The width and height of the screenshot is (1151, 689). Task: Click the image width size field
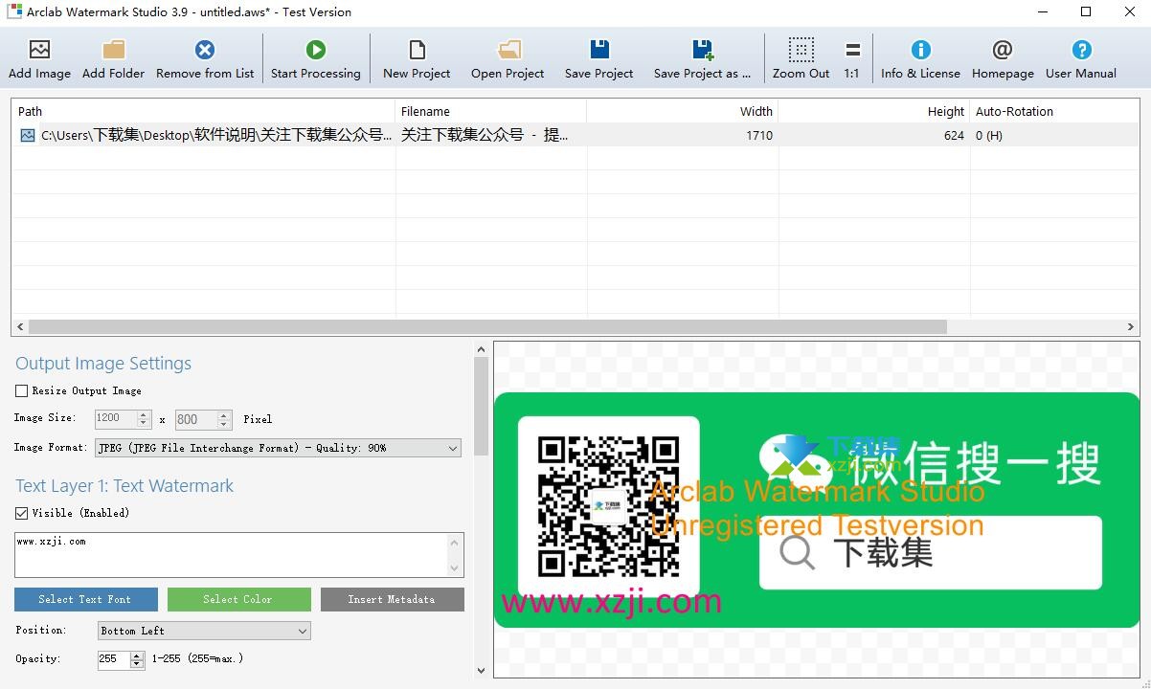point(116,419)
